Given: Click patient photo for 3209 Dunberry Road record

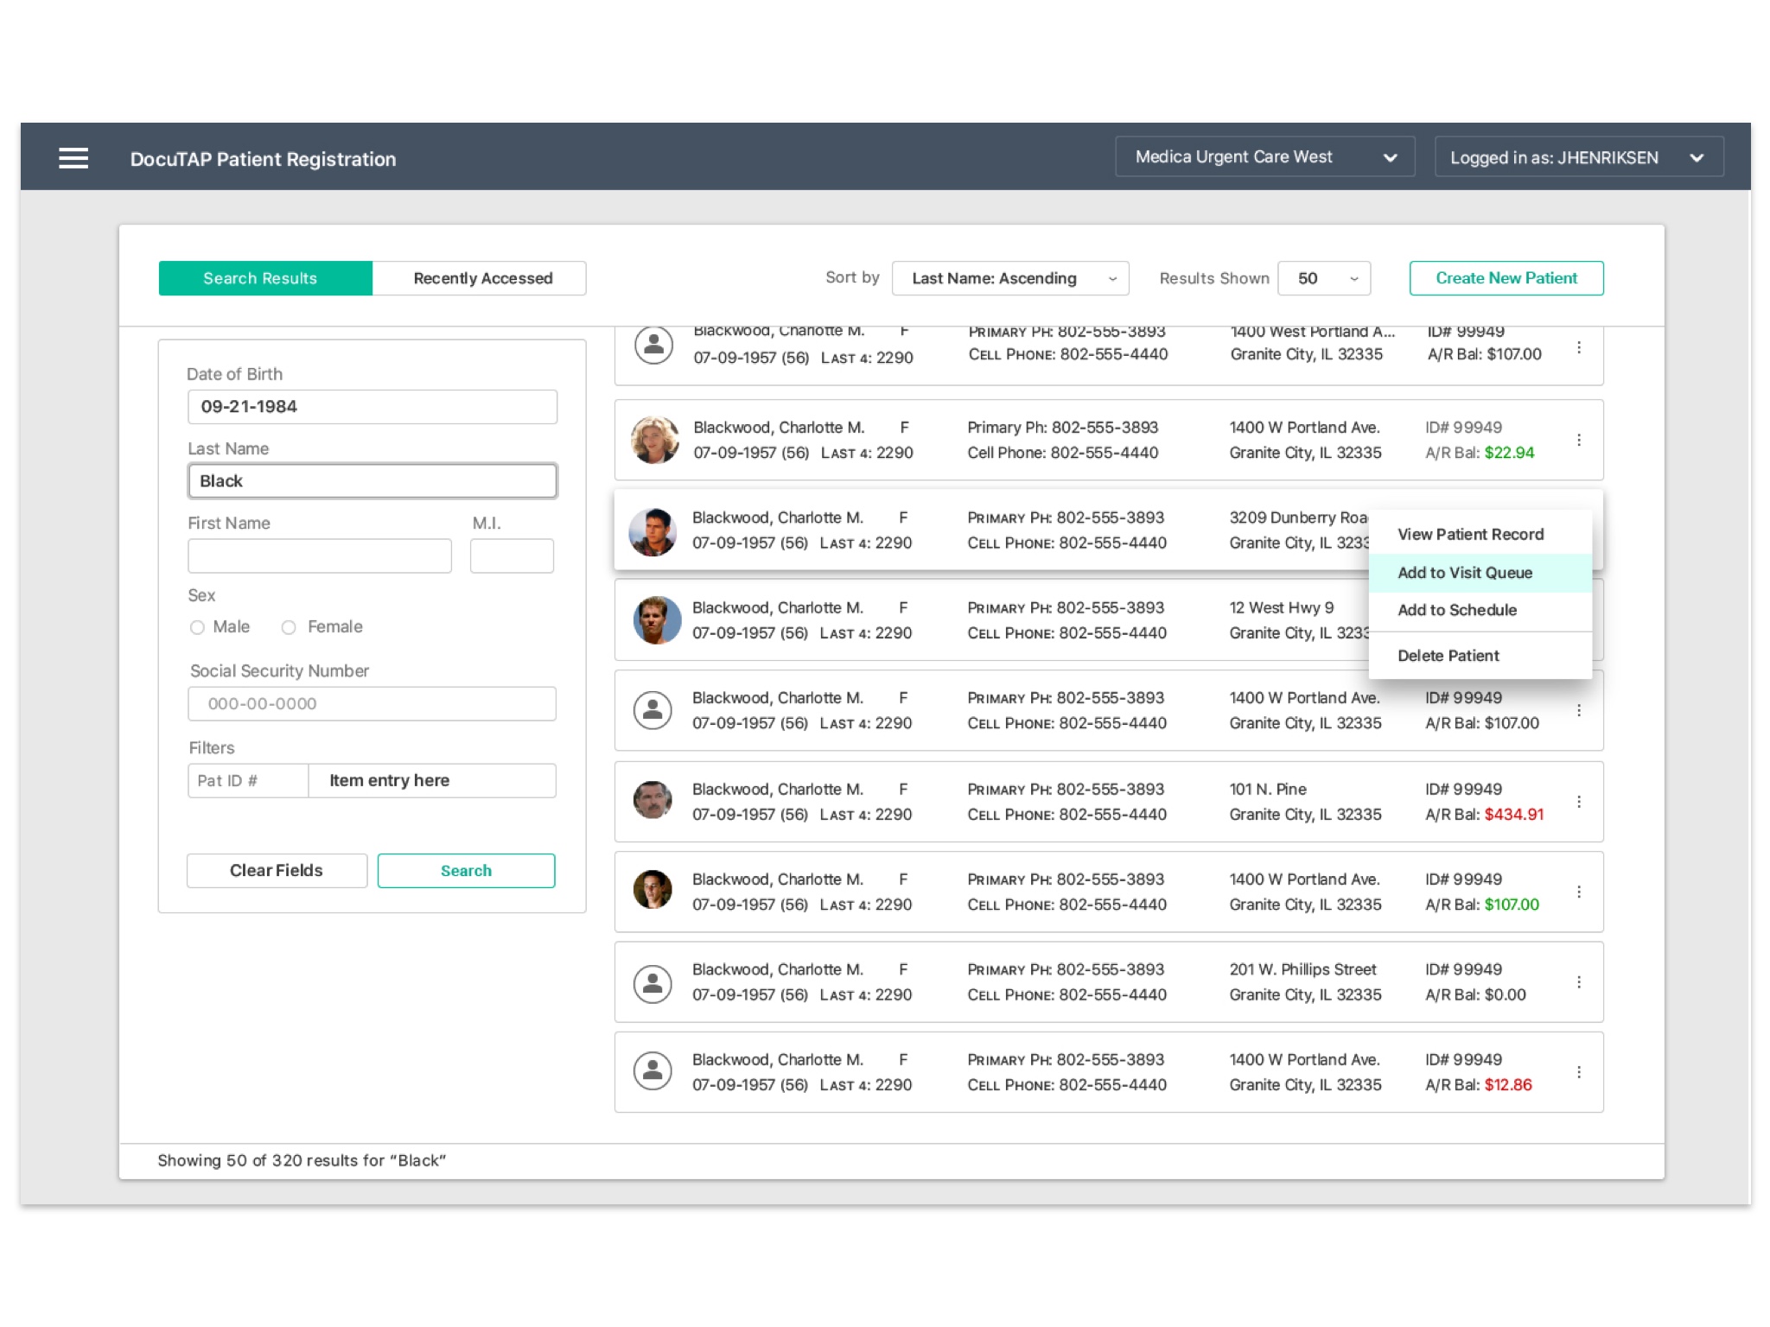Looking at the screenshot, I should [653, 531].
